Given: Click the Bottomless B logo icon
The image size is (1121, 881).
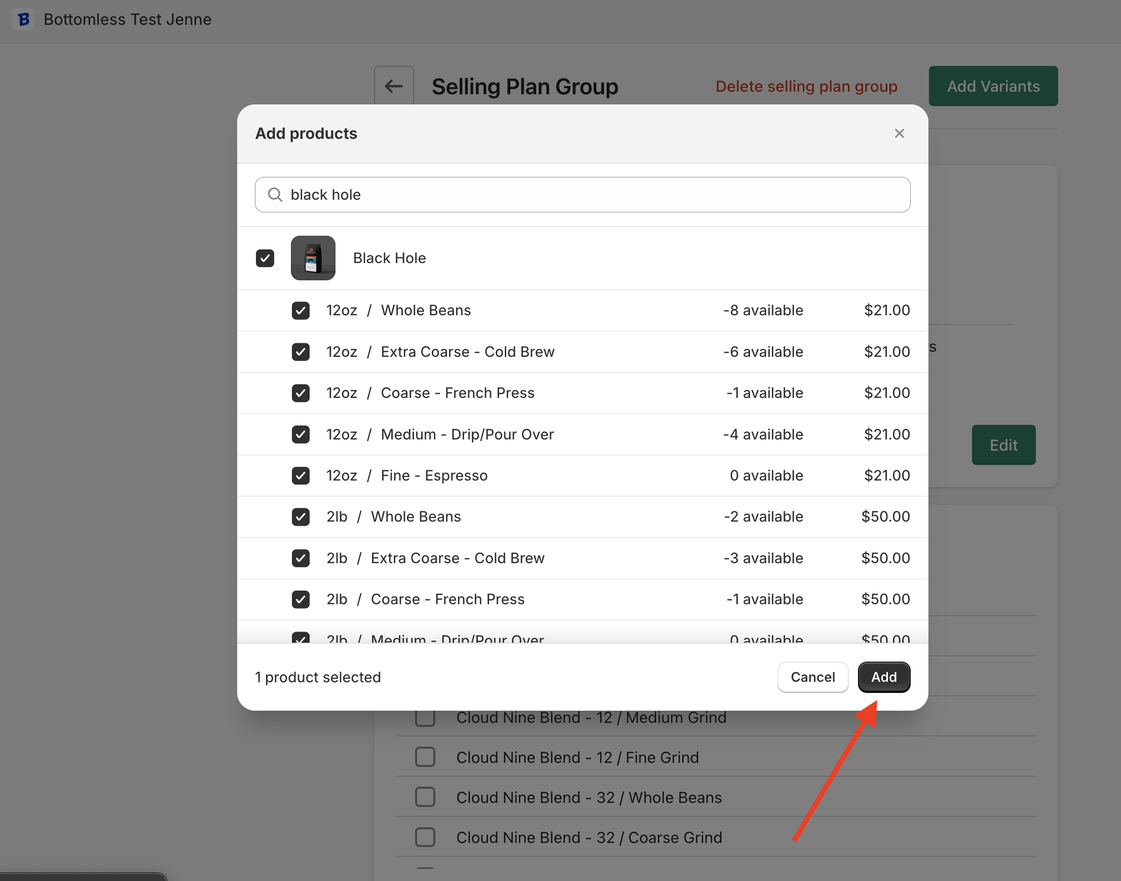Looking at the screenshot, I should click(x=23, y=20).
